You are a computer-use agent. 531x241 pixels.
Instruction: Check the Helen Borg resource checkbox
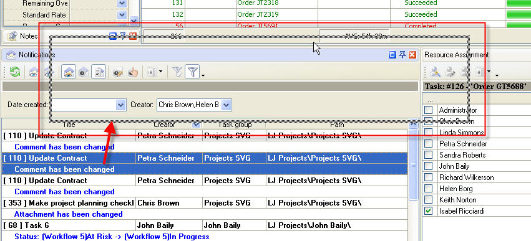[x=429, y=189]
